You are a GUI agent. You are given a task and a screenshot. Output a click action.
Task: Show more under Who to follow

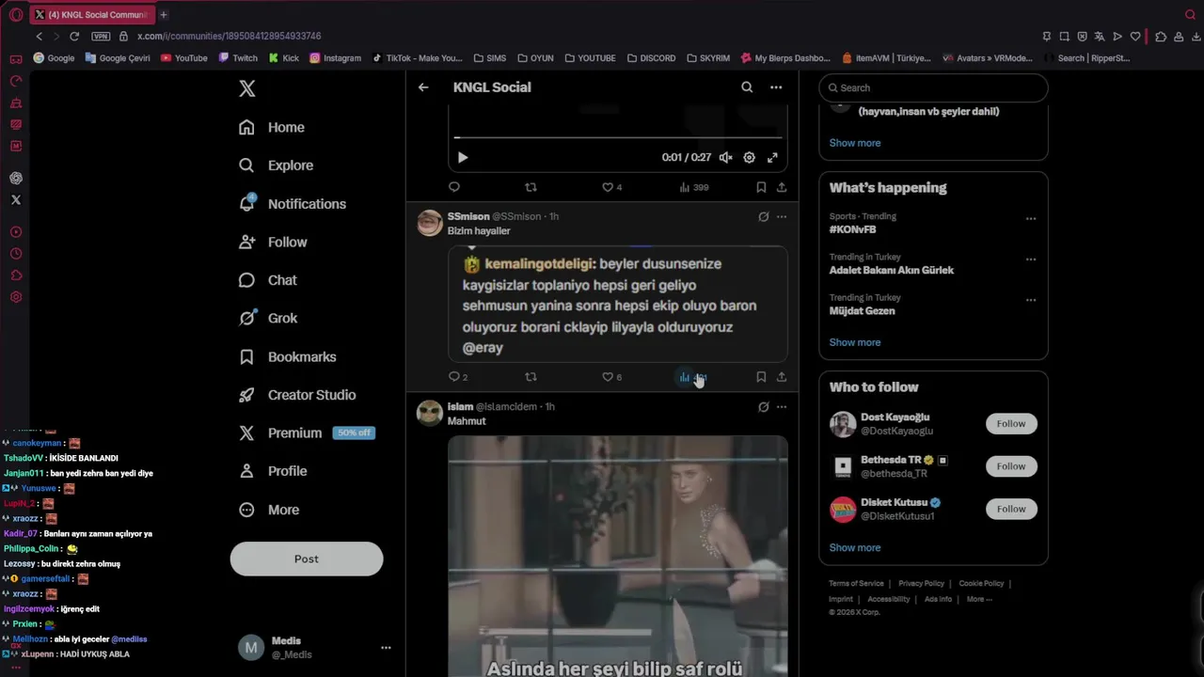tap(855, 547)
